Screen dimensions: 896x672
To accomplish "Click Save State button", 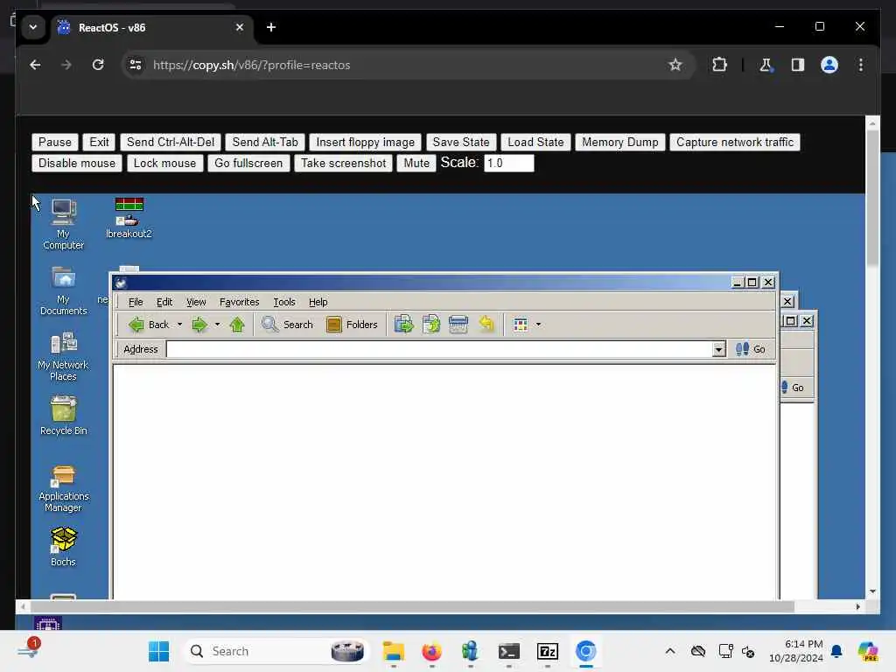I will click(x=461, y=143).
